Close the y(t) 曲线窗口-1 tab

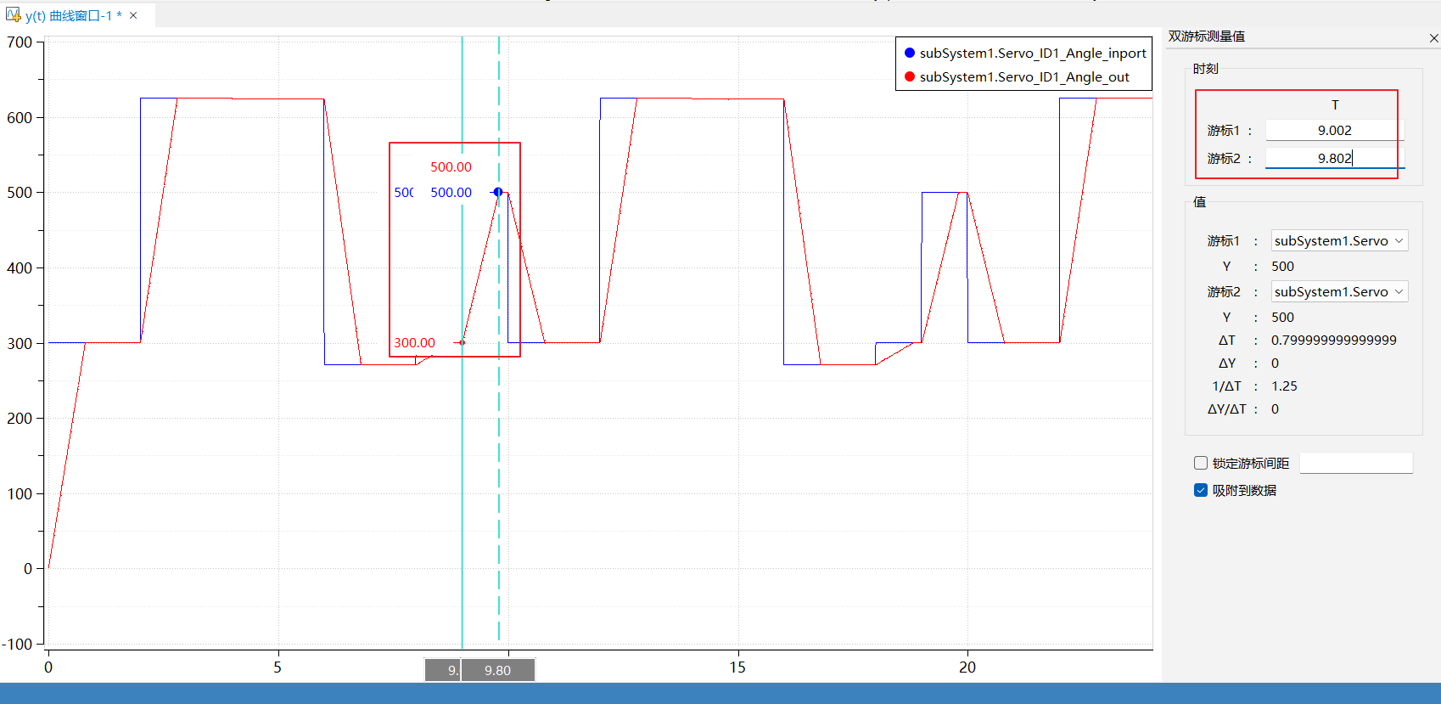133,15
